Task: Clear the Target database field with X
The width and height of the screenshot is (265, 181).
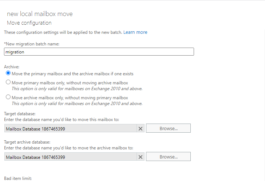Action: tap(141, 129)
